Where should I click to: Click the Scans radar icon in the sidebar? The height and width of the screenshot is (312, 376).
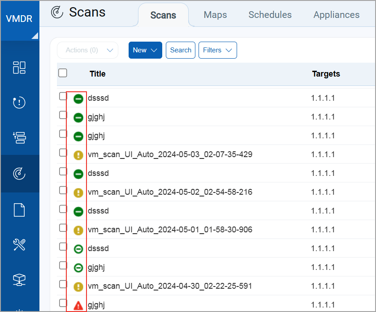coord(20,174)
